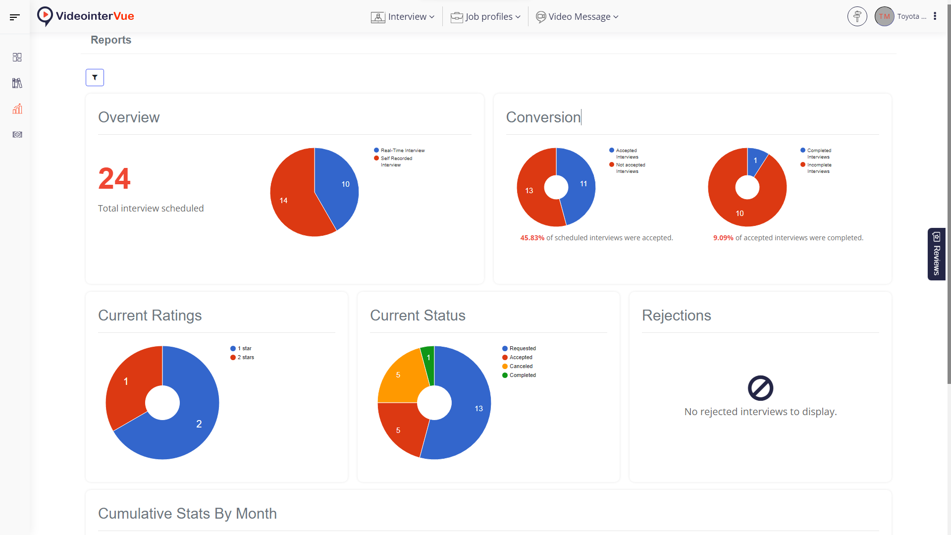Open the library books icon in sidebar
Screen dimensions: 951x535
click(x=17, y=83)
